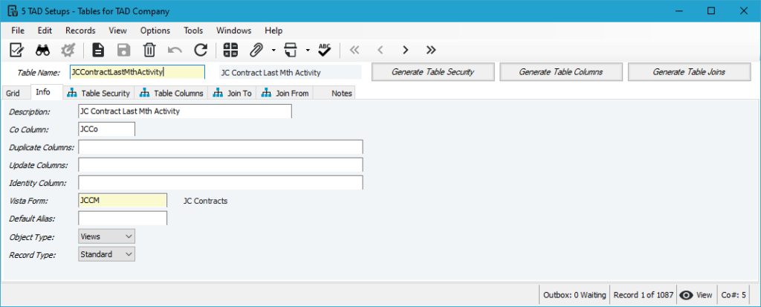Click the Co Column field
Screen dimensions: 761x307
[x=106, y=129]
